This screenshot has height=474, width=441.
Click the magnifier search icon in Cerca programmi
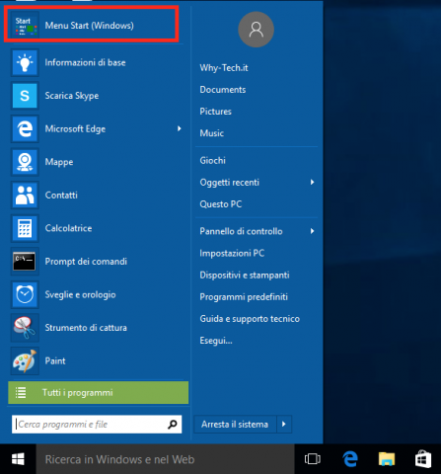click(173, 425)
